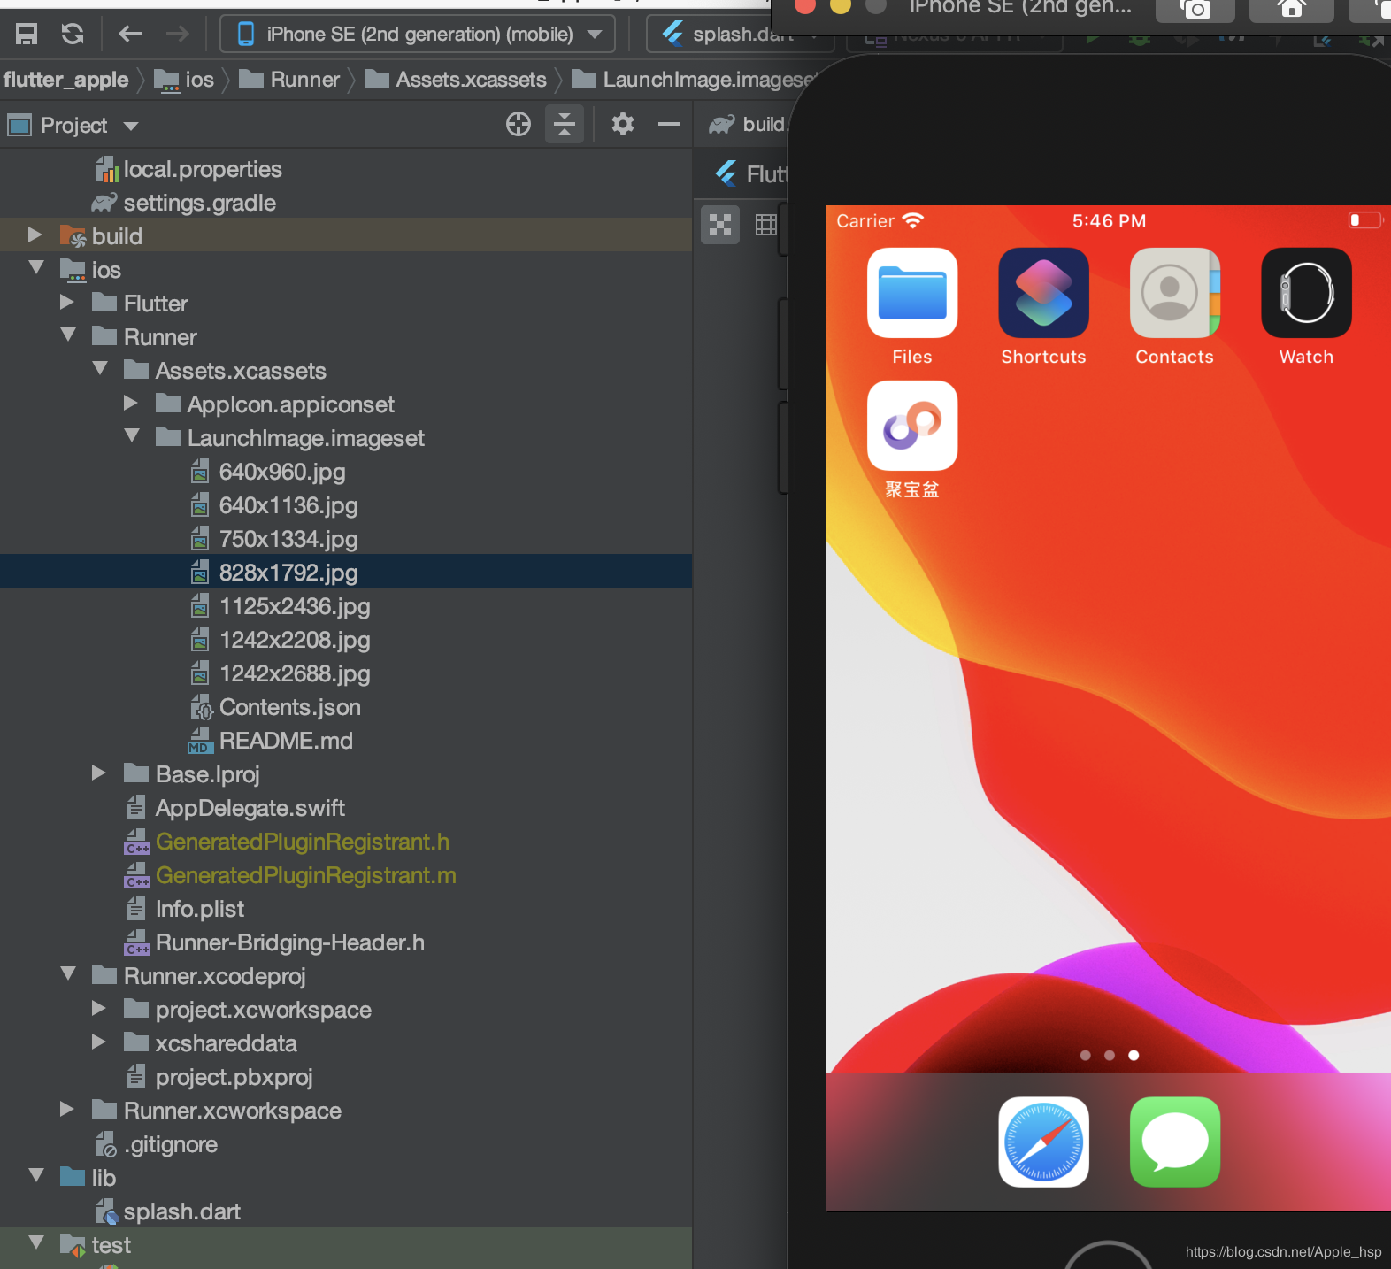
Task: Open the Files app in simulator
Action: (912, 293)
